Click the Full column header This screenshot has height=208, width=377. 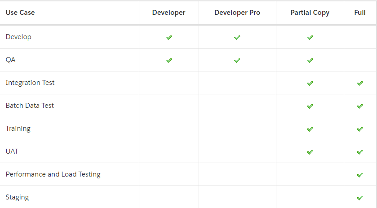(359, 13)
